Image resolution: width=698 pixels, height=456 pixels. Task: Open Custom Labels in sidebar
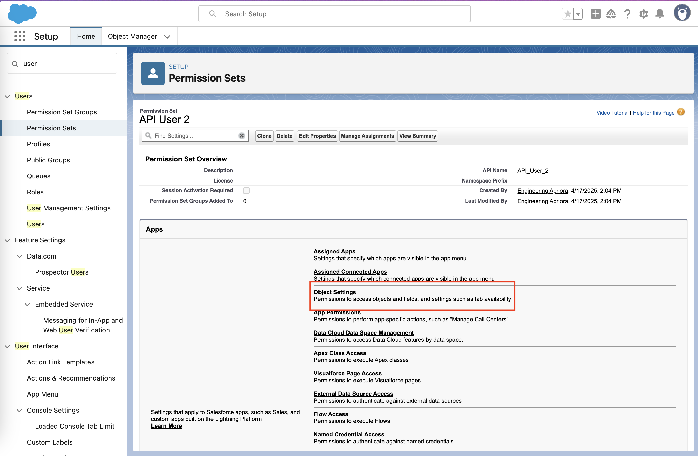[x=50, y=442]
